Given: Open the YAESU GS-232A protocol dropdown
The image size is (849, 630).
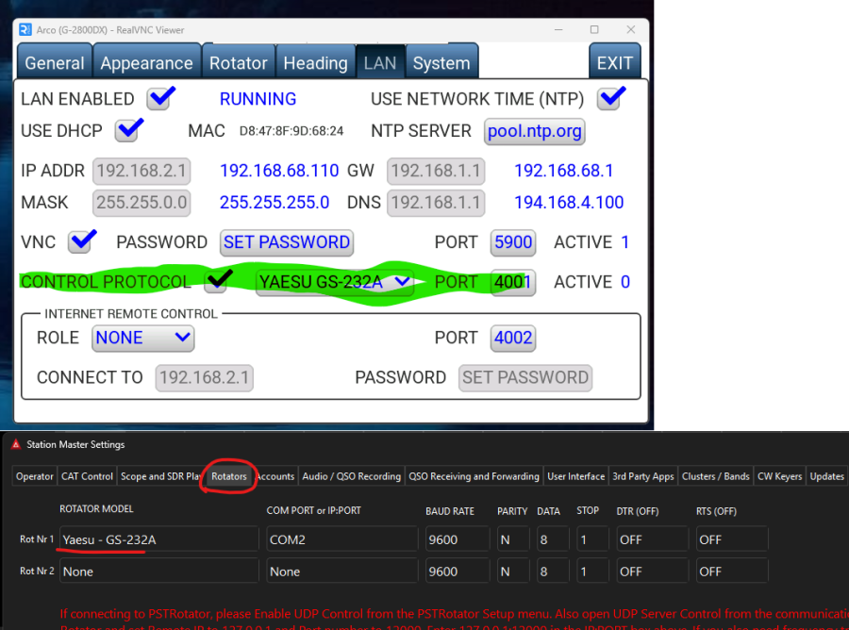Looking at the screenshot, I should pyautogui.click(x=335, y=282).
